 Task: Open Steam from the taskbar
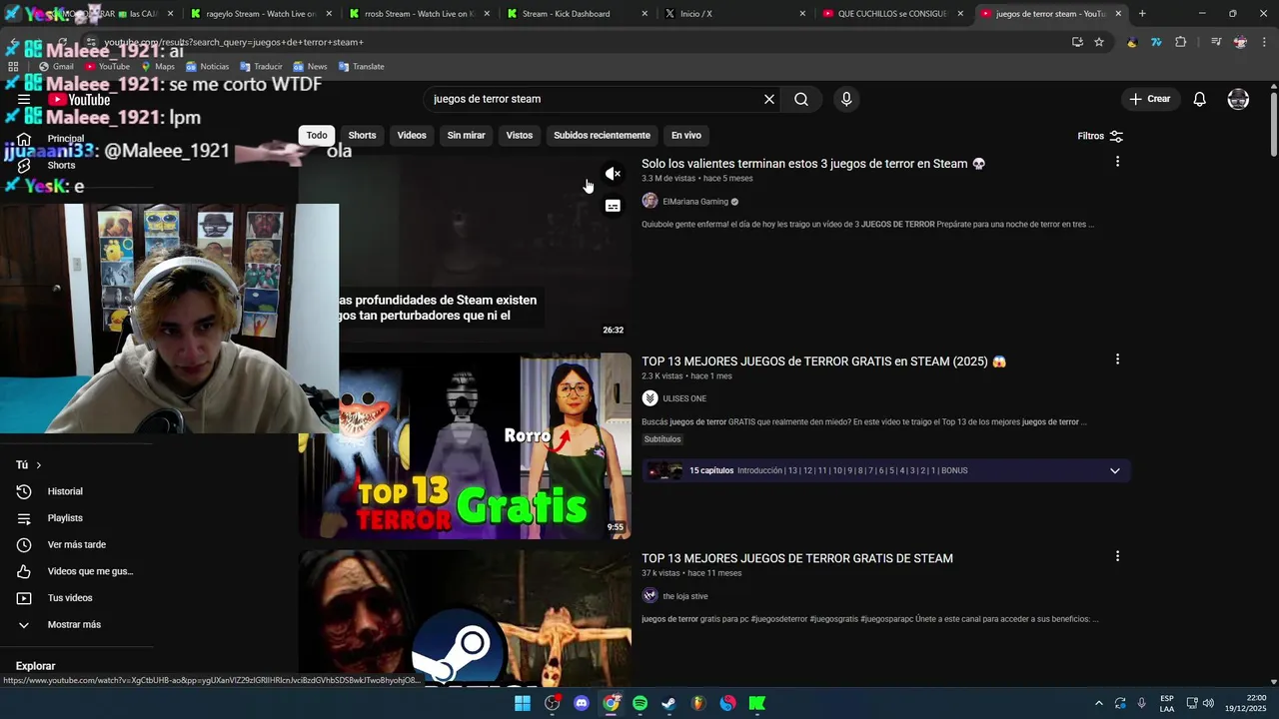pyautogui.click(x=669, y=703)
